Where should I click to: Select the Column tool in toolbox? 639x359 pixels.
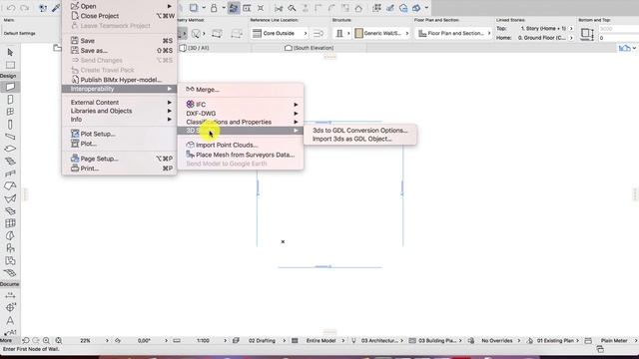pos(10,124)
